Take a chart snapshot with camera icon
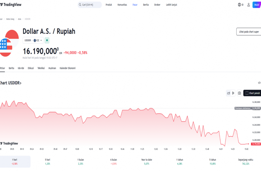Screen dimensions: 261x171 point(240,93)
